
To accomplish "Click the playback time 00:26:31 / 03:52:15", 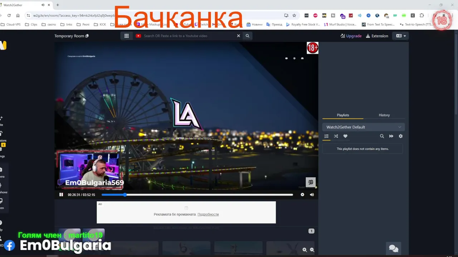I will (x=81, y=195).
